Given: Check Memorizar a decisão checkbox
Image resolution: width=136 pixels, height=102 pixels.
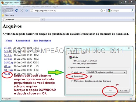Looking at the screenshot, I should [72, 81].
